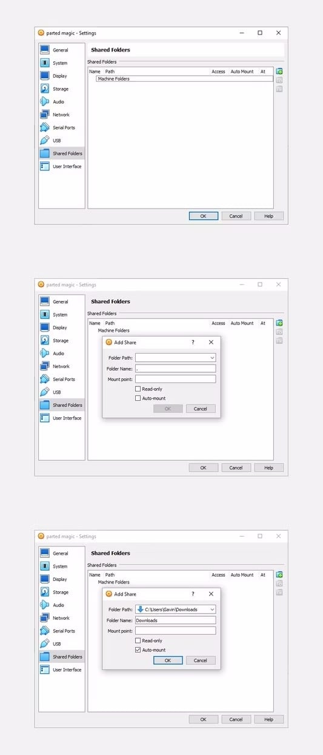Open the Storage icon in the dialog-free settings window
The image size is (323, 755).
44,89
